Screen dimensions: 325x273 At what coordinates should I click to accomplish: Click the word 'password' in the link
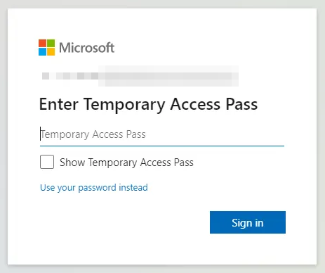tap(97, 188)
